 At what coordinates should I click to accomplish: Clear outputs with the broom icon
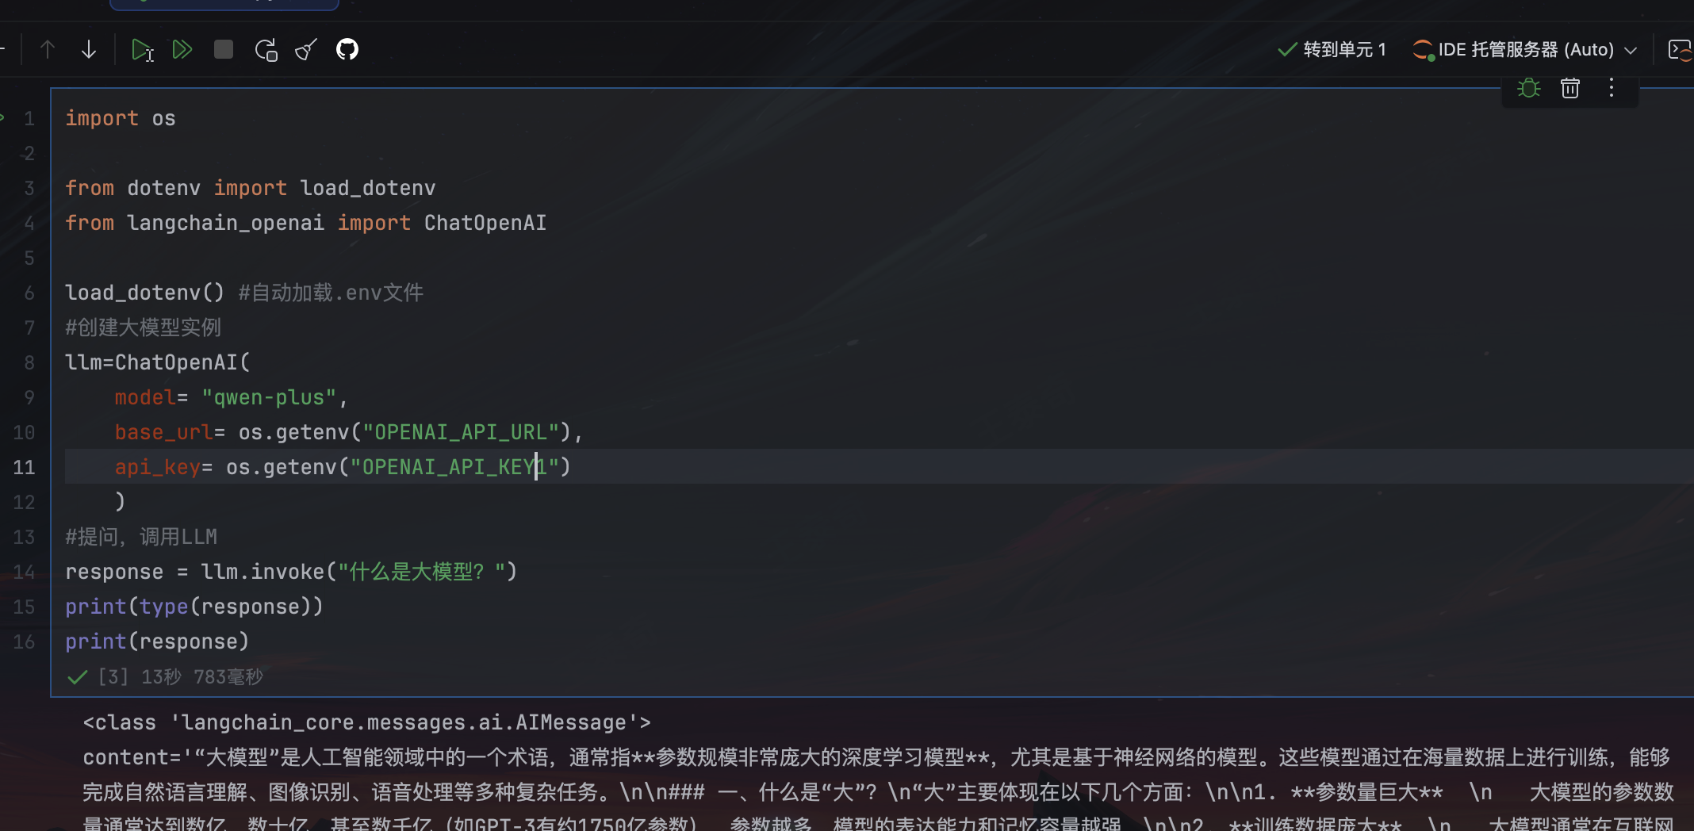tap(306, 49)
